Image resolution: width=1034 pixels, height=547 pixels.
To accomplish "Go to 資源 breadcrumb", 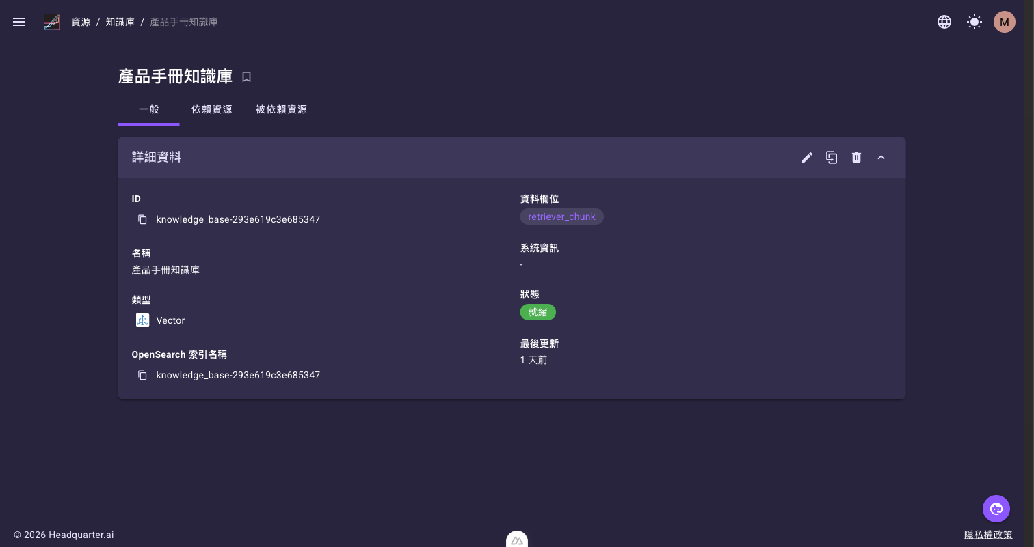I will 81,22.
